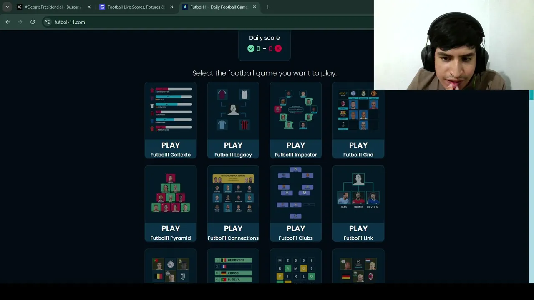Click the Futbol11 Clubs label
534x300 pixels.
[x=296, y=238]
